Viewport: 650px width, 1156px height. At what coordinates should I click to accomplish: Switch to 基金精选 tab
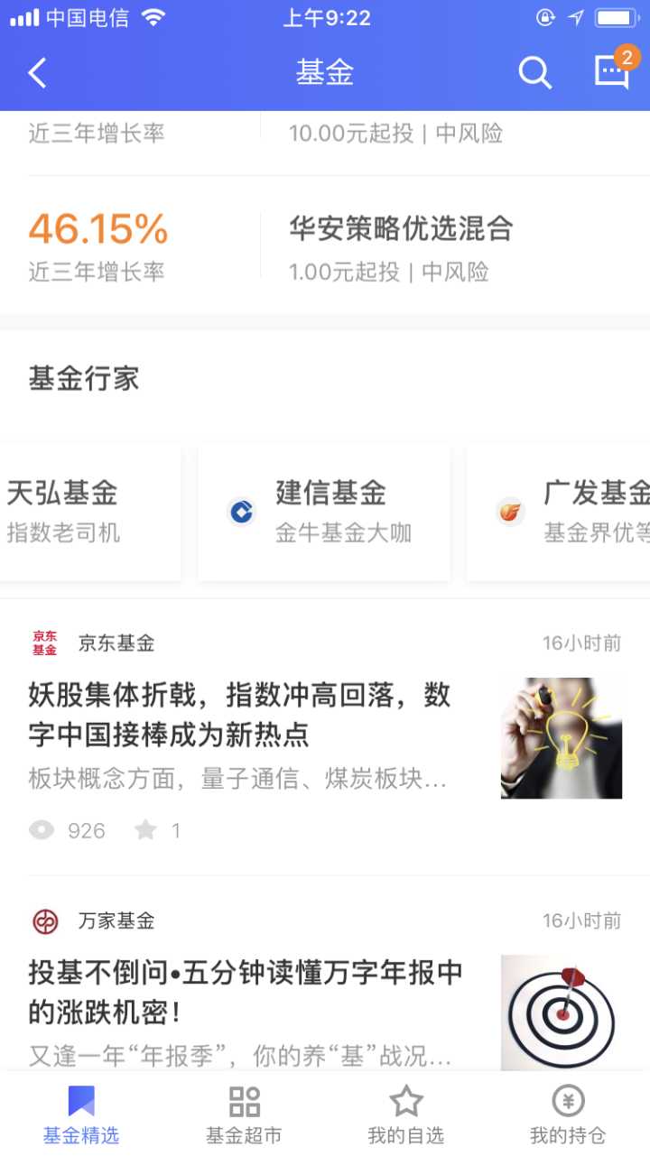tap(81, 1115)
